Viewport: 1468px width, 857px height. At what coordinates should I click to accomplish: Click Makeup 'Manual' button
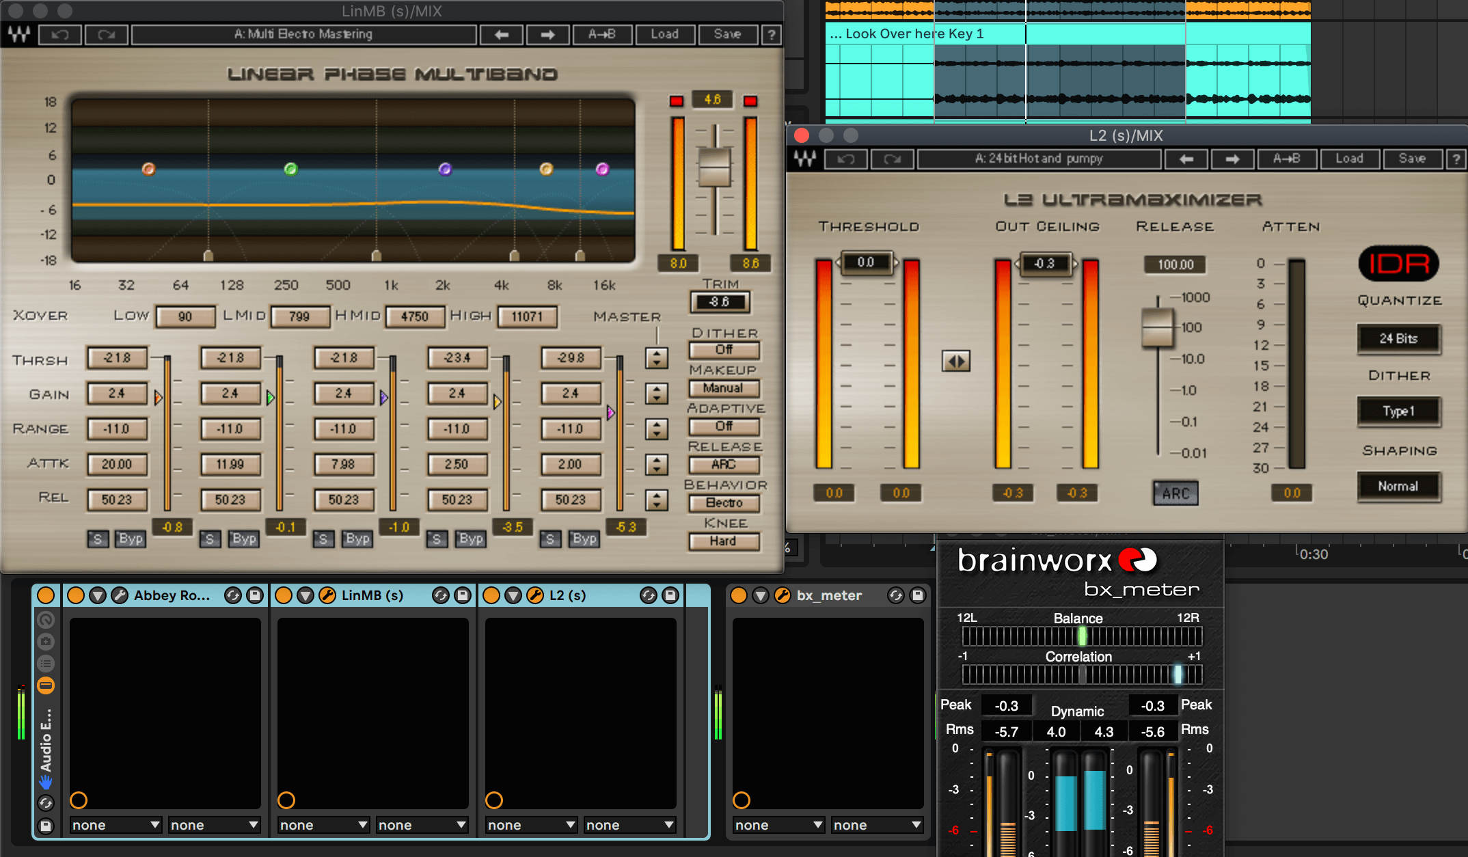coord(724,388)
